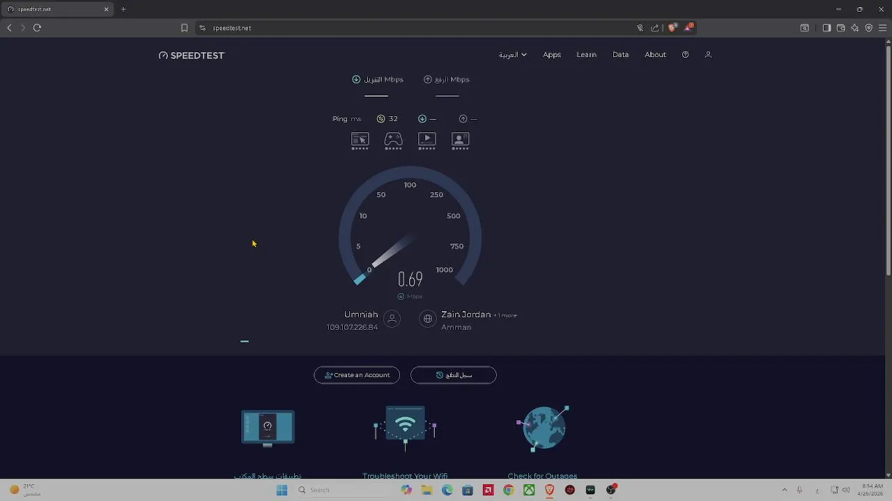892x501 pixels.
Task: Open a new browser tab with plus
Action: 123,9
